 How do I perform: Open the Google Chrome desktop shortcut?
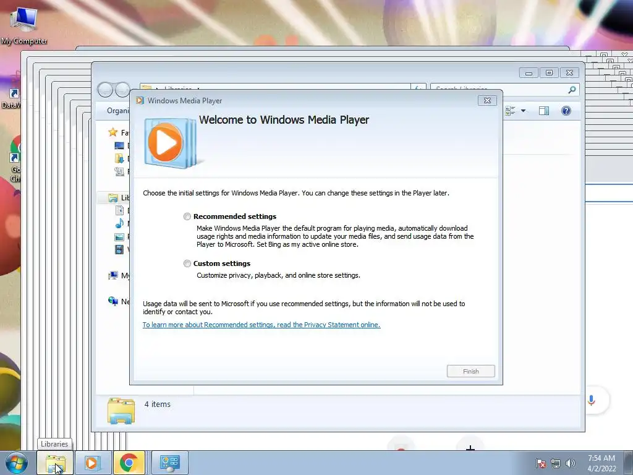pyautogui.click(x=15, y=159)
